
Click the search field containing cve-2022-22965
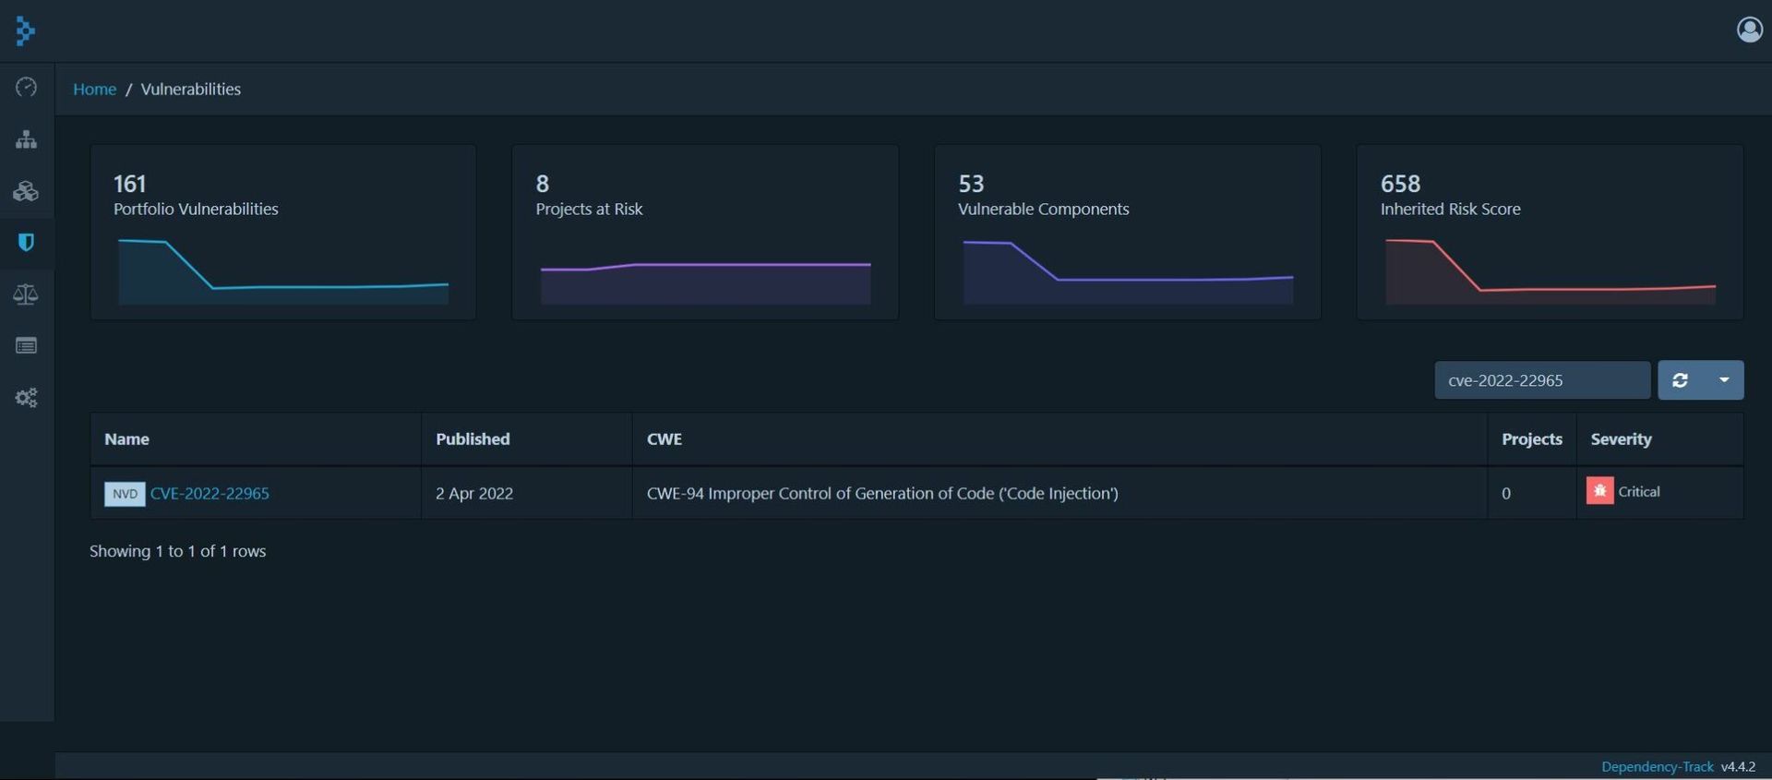[1542, 380]
